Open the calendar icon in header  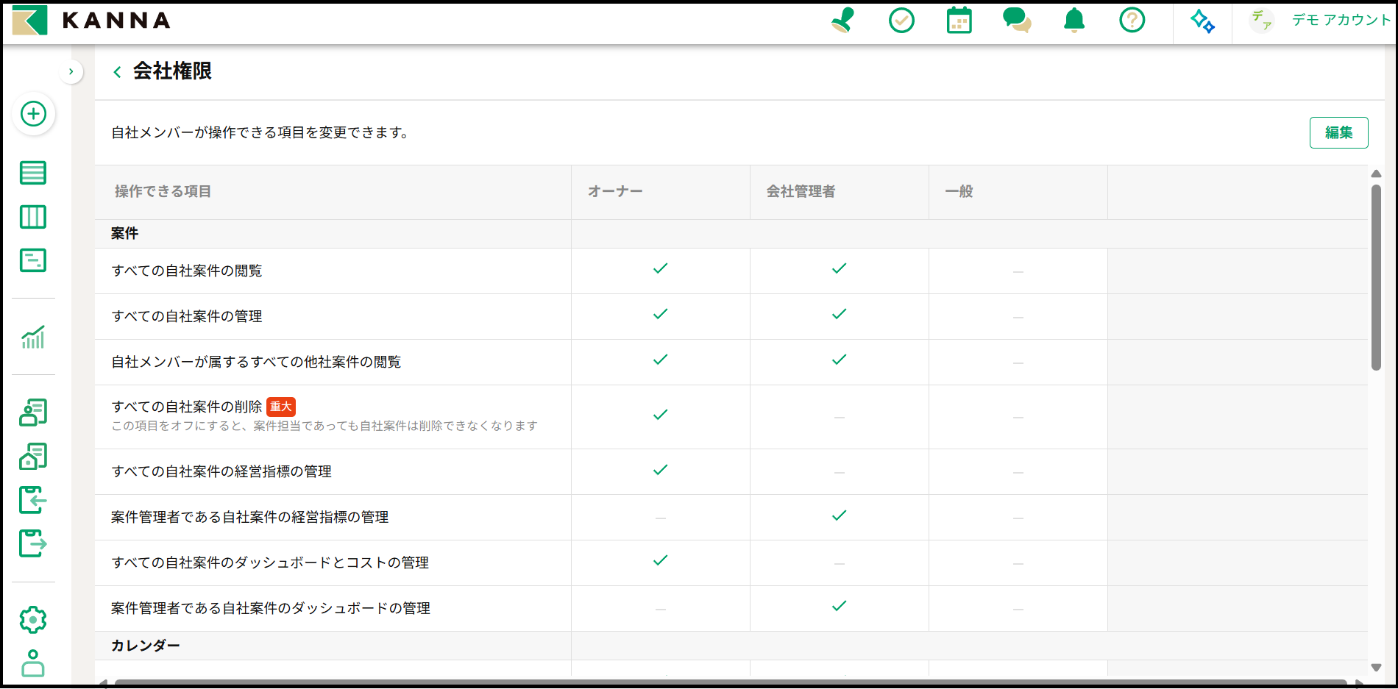click(x=959, y=21)
